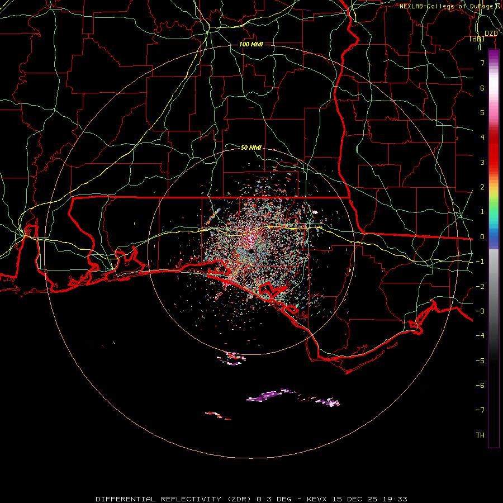Click the -6 value on the color scale

coord(480,386)
